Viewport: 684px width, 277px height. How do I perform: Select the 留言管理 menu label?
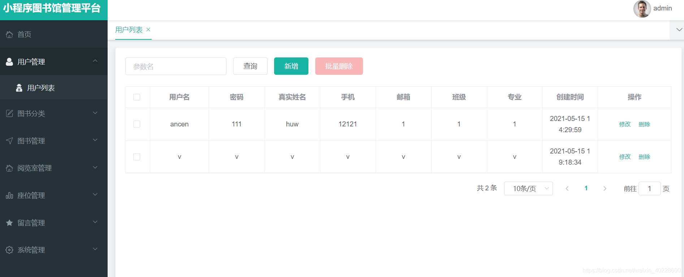(31, 223)
